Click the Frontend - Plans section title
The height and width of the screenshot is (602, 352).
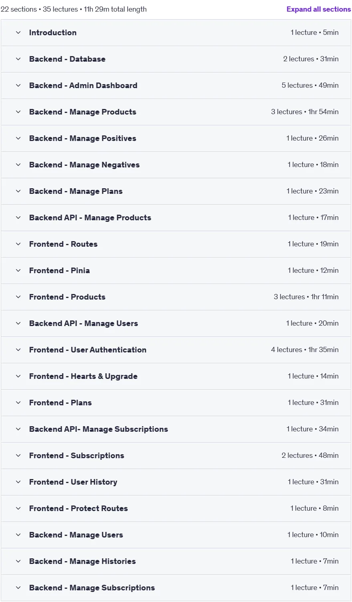(60, 403)
